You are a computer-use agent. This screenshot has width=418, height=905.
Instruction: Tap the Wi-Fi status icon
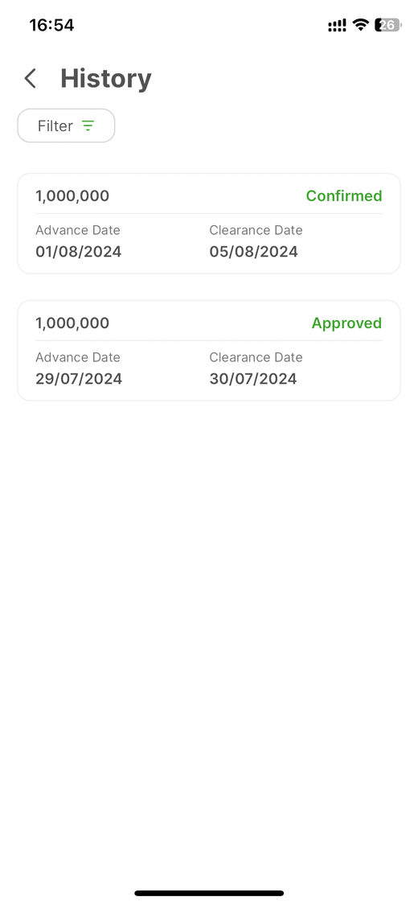point(360,25)
